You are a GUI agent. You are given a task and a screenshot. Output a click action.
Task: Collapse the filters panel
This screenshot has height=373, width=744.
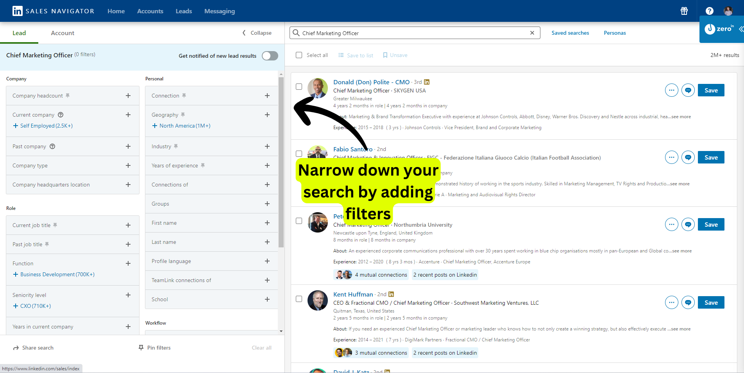[257, 33]
